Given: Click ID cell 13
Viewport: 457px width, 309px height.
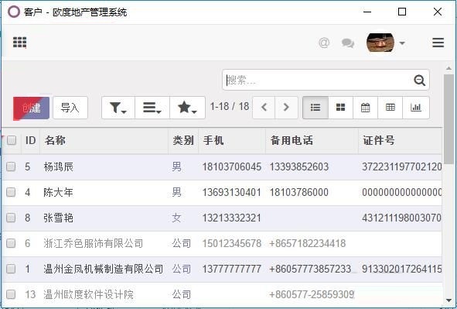Looking at the screenshot, I should click(x=30, y=294).
